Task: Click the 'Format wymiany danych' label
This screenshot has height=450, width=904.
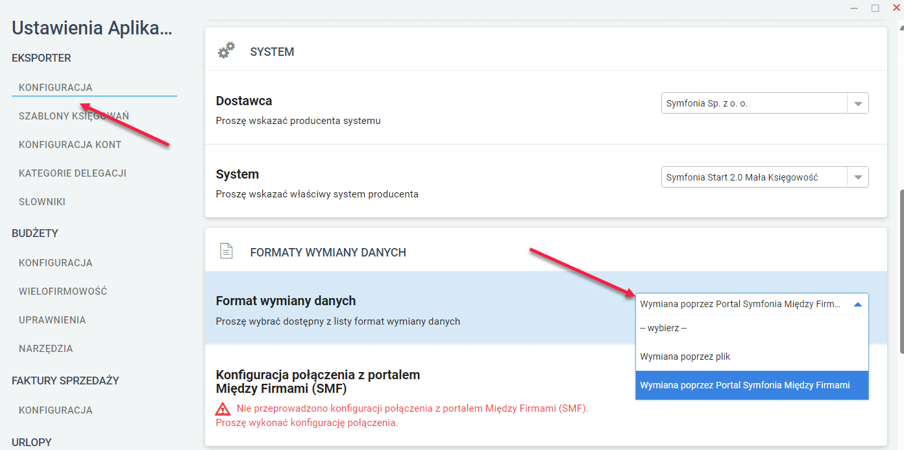Action: [286, 301]
